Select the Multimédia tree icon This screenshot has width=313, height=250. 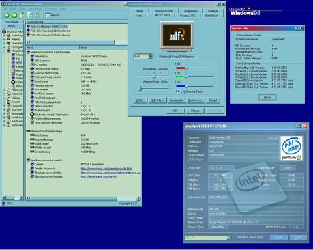point(8,90)
